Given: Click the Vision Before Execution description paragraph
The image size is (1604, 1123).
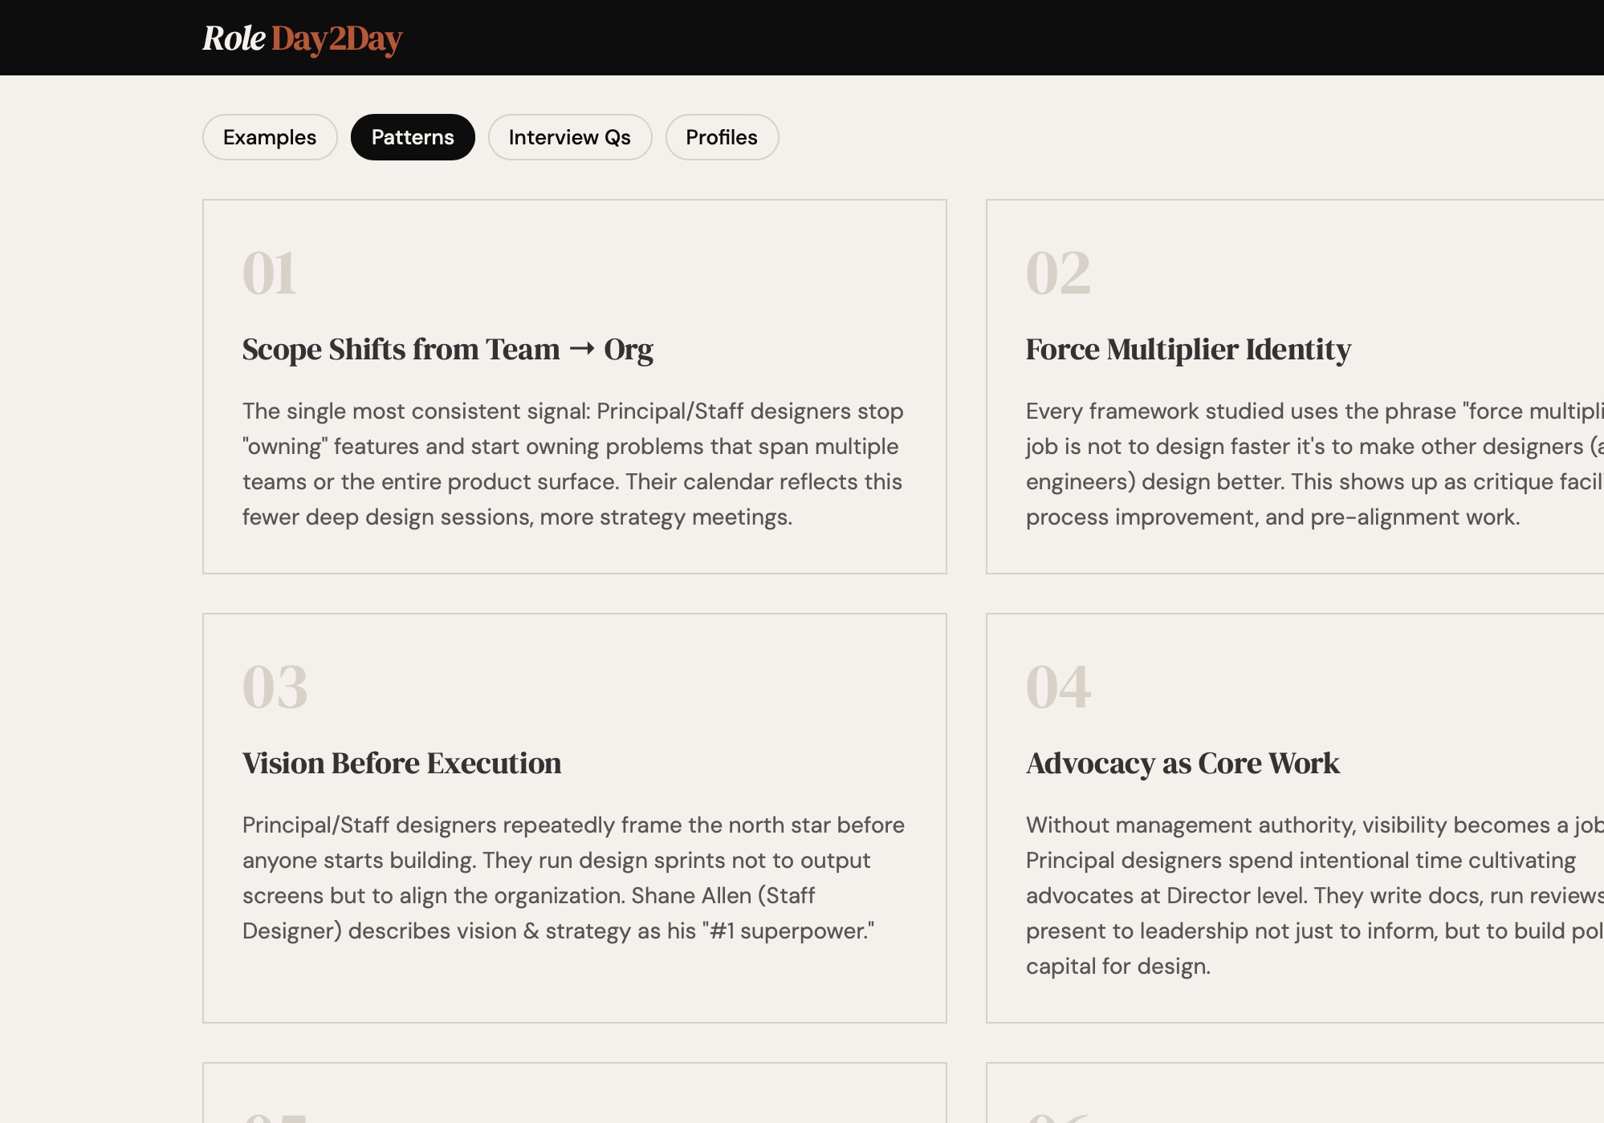Looking at the screenshot, I should 572,878.
